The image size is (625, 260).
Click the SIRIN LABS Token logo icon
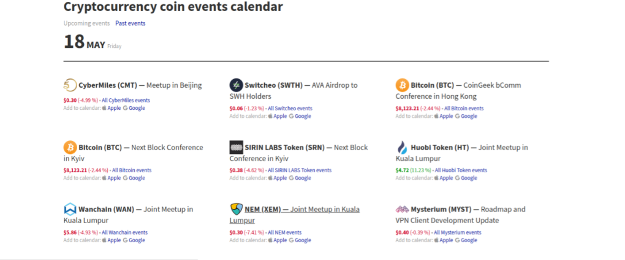point(237,147)
